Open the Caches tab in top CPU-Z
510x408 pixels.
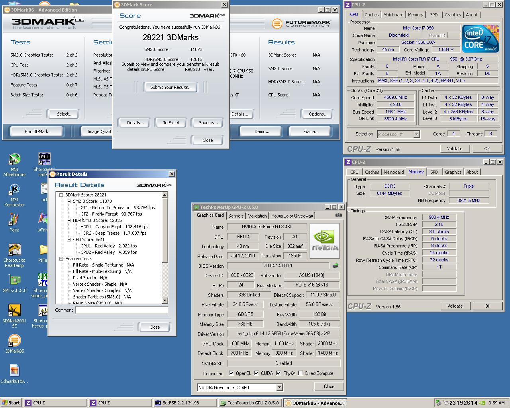[371, 15]
